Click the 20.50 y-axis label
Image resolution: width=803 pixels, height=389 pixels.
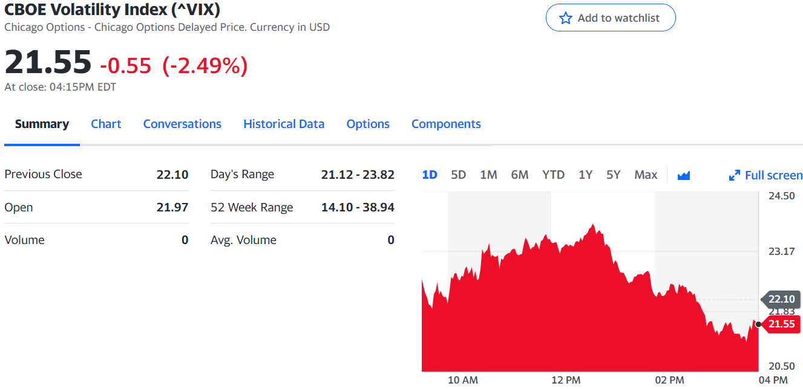781,366
